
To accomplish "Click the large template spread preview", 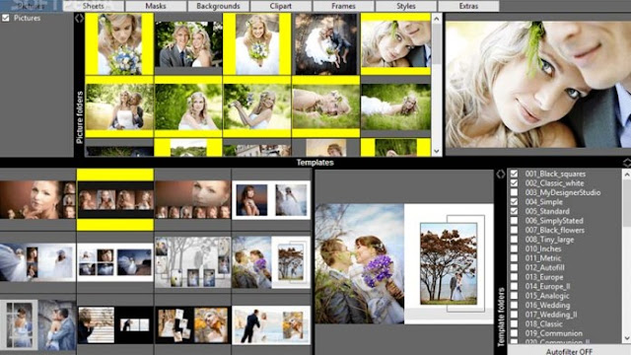I will 404,263.
